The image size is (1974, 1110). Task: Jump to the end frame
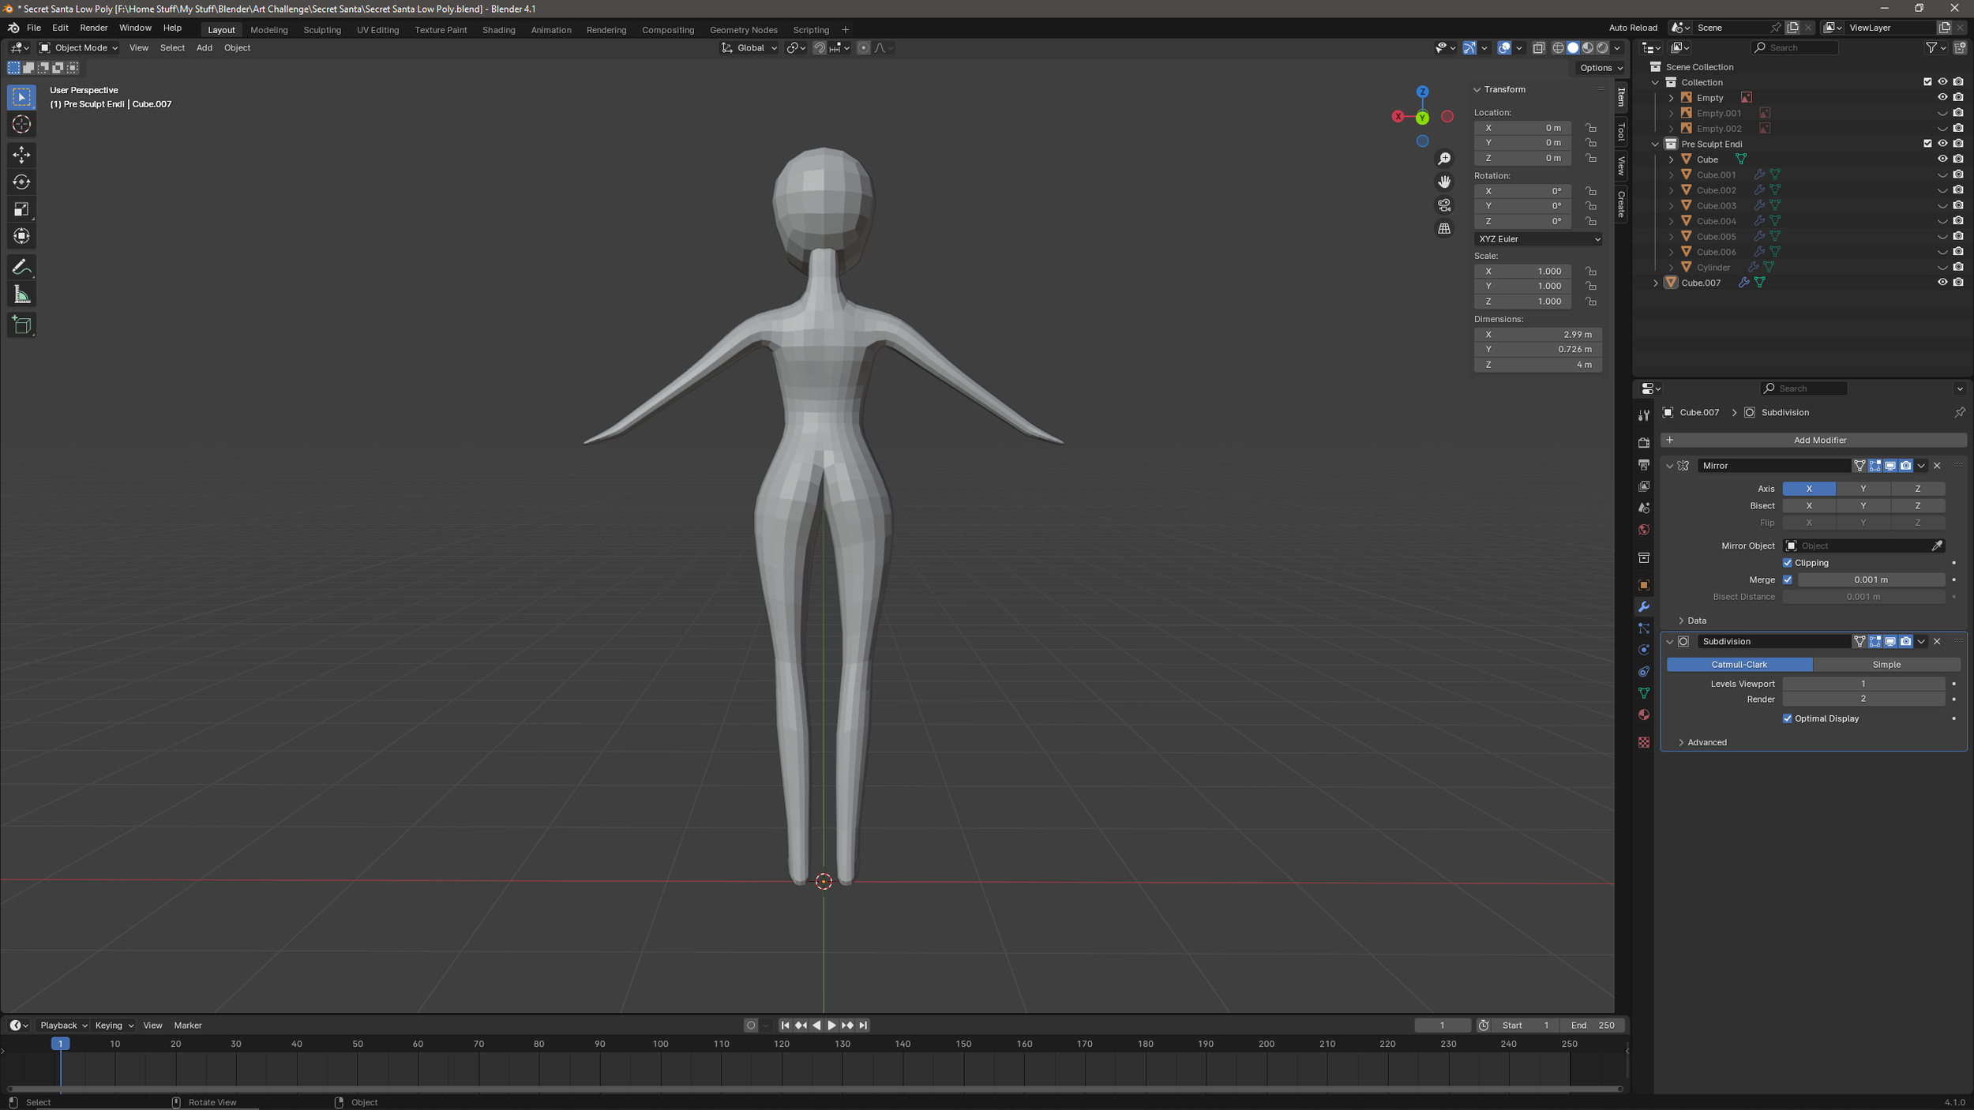(863, 1026)
